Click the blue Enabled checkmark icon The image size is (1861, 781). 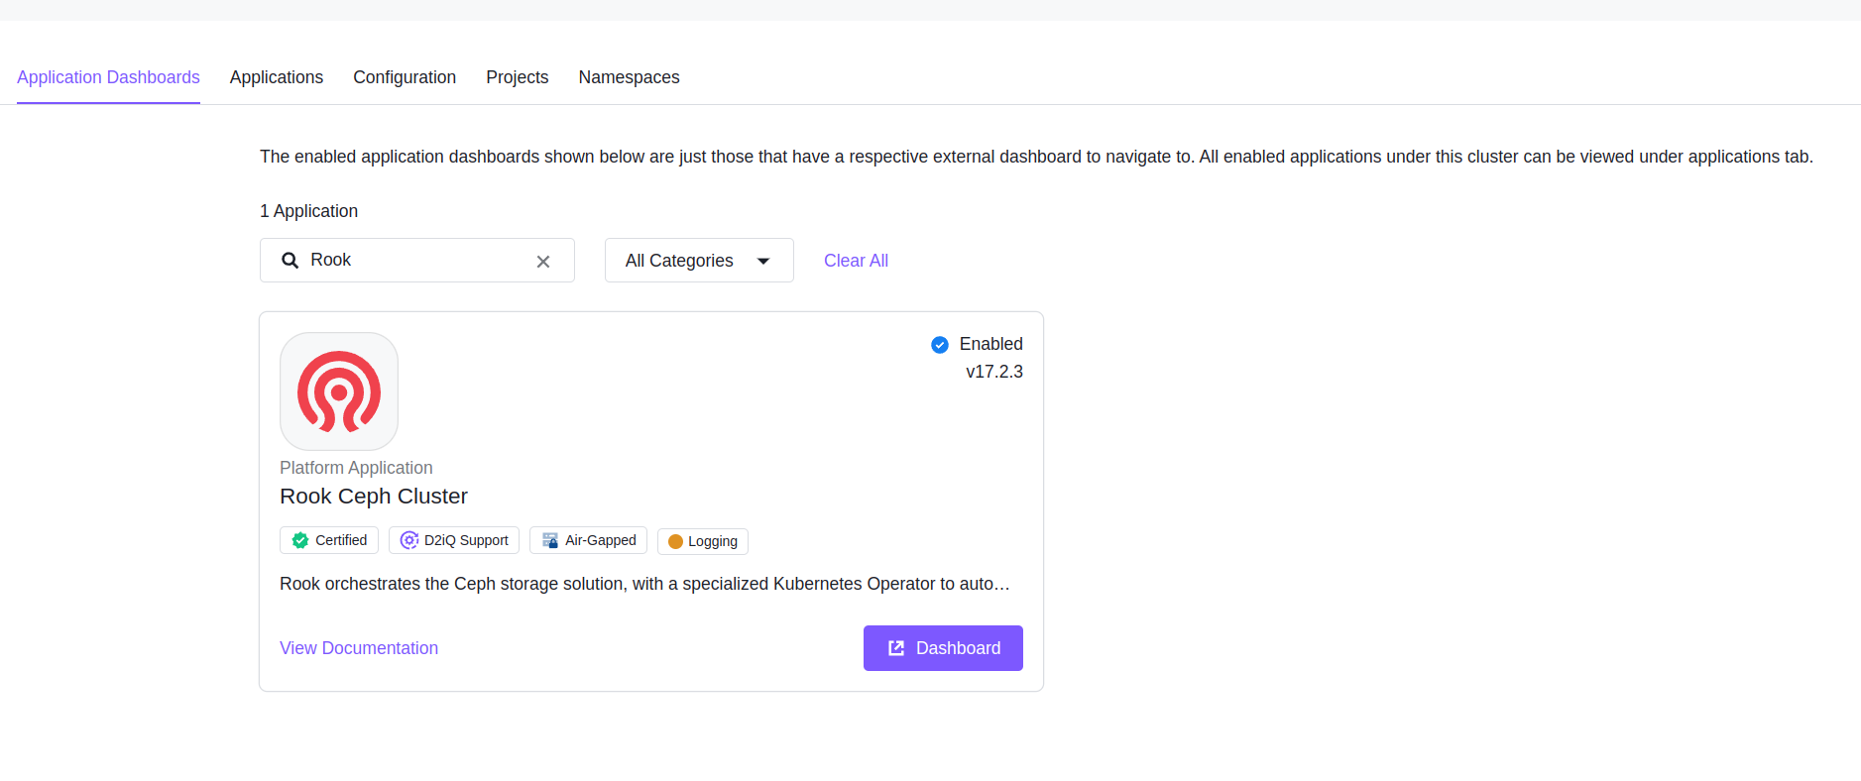pyautogui.click(x=940, y=345)
